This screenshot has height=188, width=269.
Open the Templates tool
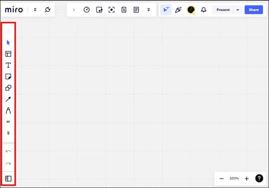pyautogui.click(x=8, y=54)
